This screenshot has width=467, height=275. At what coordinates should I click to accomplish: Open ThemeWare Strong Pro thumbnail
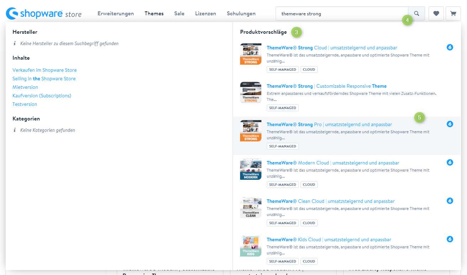coord(251,131)
